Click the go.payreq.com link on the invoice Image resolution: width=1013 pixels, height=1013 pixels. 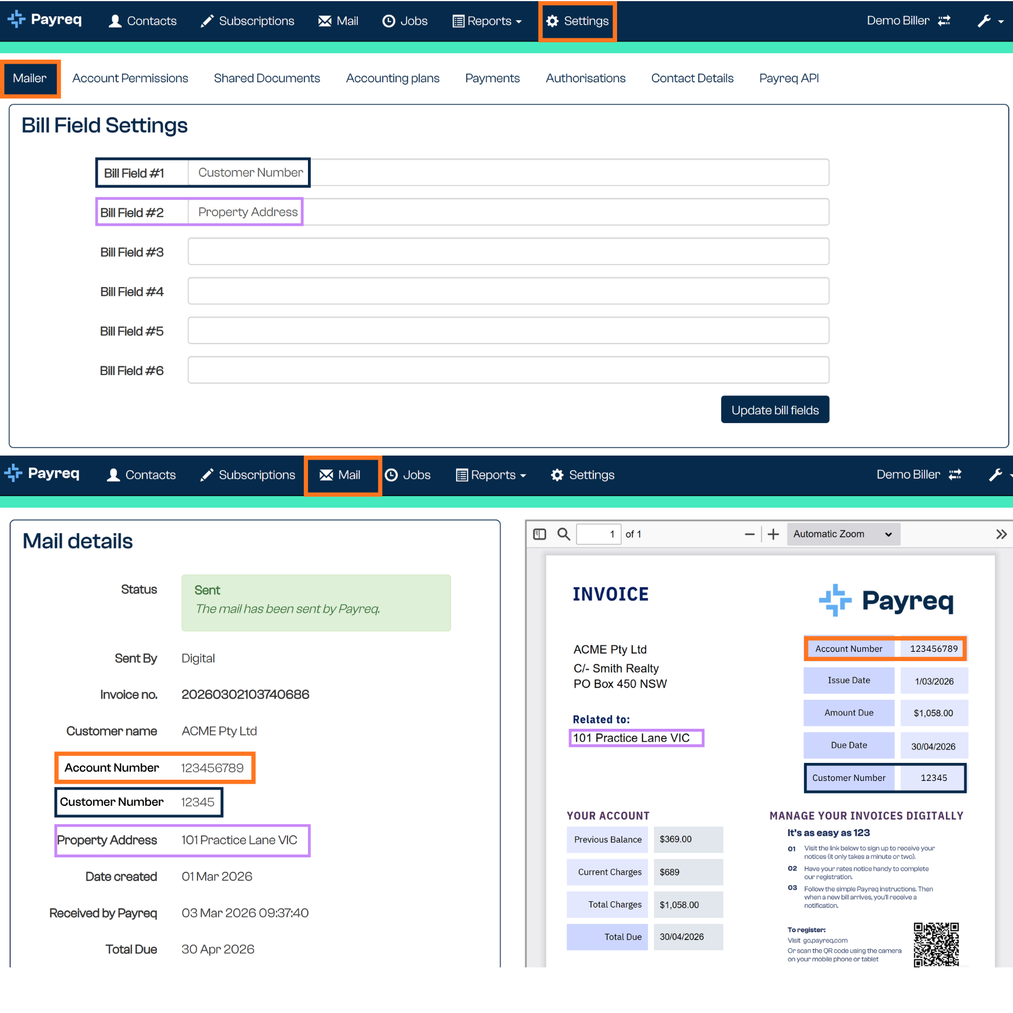(825, 941)
